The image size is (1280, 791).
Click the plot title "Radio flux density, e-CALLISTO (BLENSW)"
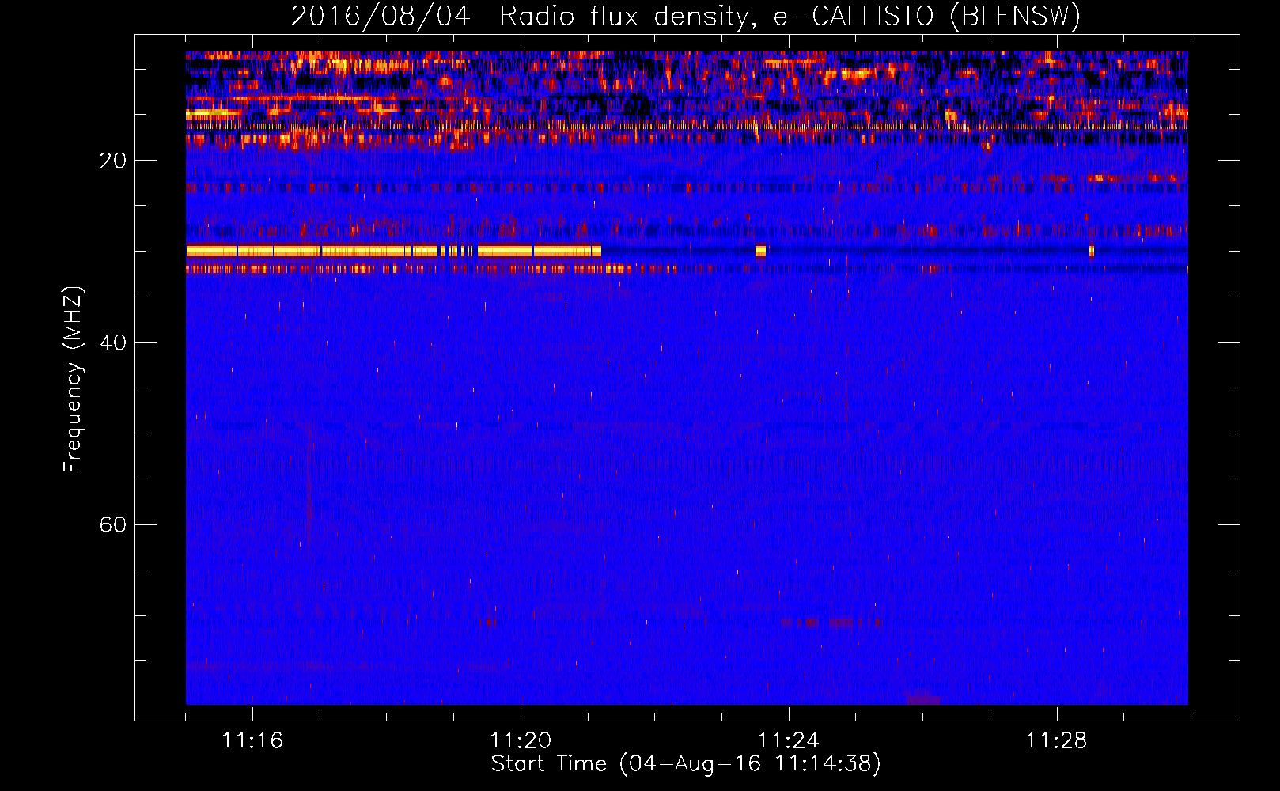790,17
